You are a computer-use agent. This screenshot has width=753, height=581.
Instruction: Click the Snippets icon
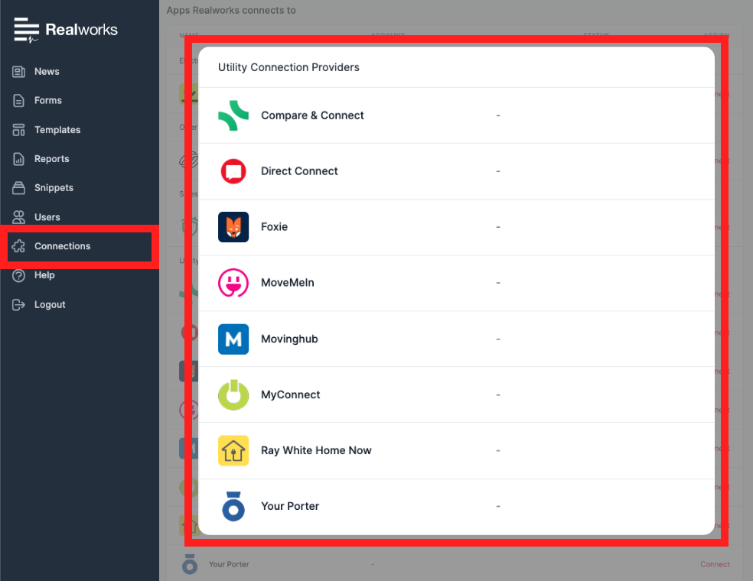[x=18, y=187]
